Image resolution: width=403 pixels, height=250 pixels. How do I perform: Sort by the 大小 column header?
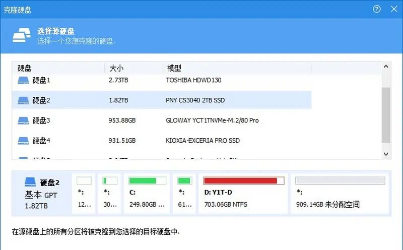(x=133, y=68)
